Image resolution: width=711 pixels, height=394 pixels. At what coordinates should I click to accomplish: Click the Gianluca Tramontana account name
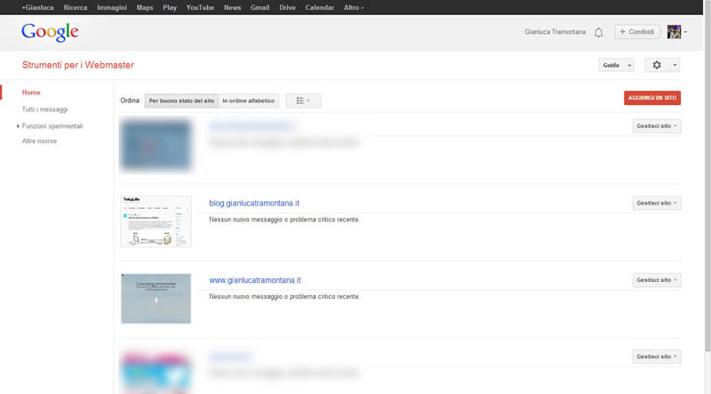555,32
